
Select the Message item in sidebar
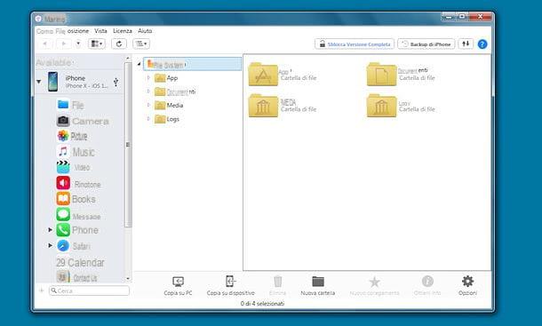click(x=78, y=215)
